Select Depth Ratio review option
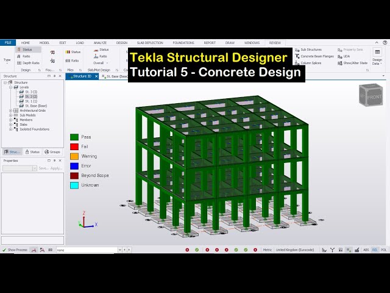The height and width of the screenshot is (293, 390). pyautogui.click(x=28, y=63)
